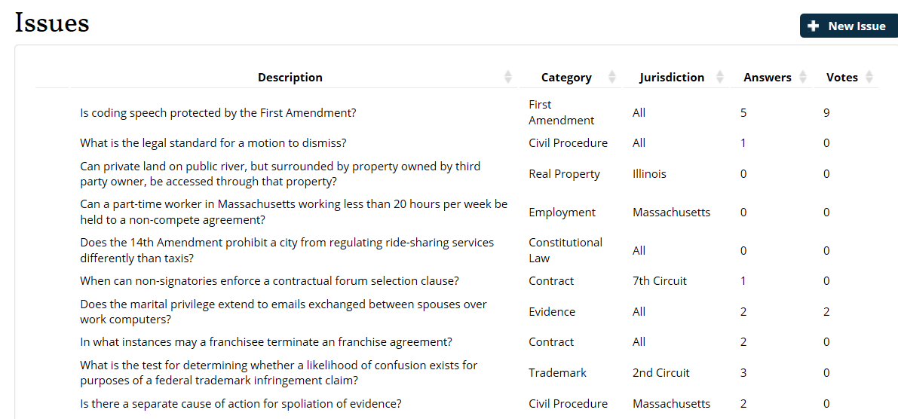Open the franchisee terminate agreement issue
Image resolution: width=898 pixels, height=419 pixels.
266,342
